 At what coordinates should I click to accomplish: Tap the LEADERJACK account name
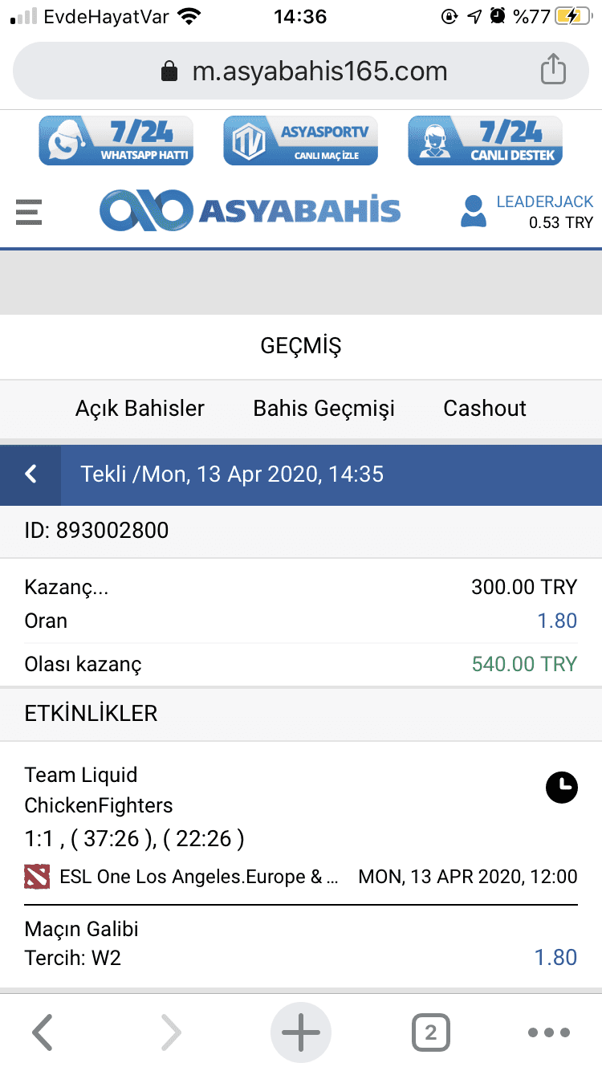coord(545,202)
